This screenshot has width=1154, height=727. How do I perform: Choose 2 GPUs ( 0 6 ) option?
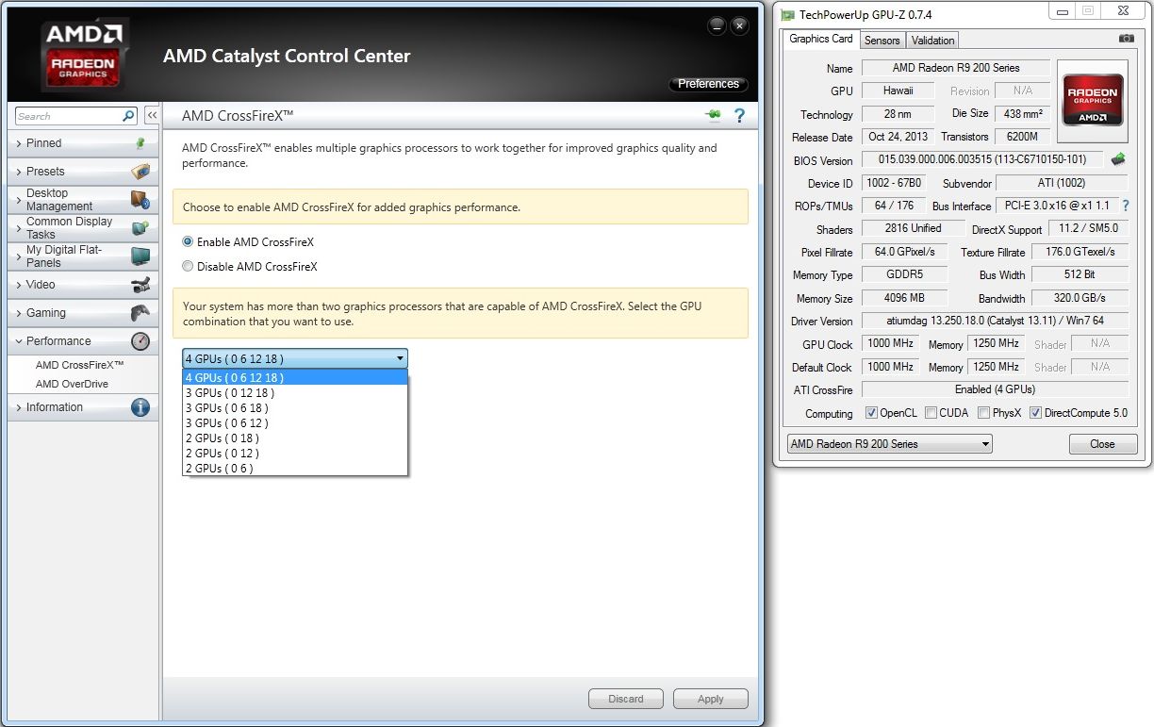(x=295, y=468)
